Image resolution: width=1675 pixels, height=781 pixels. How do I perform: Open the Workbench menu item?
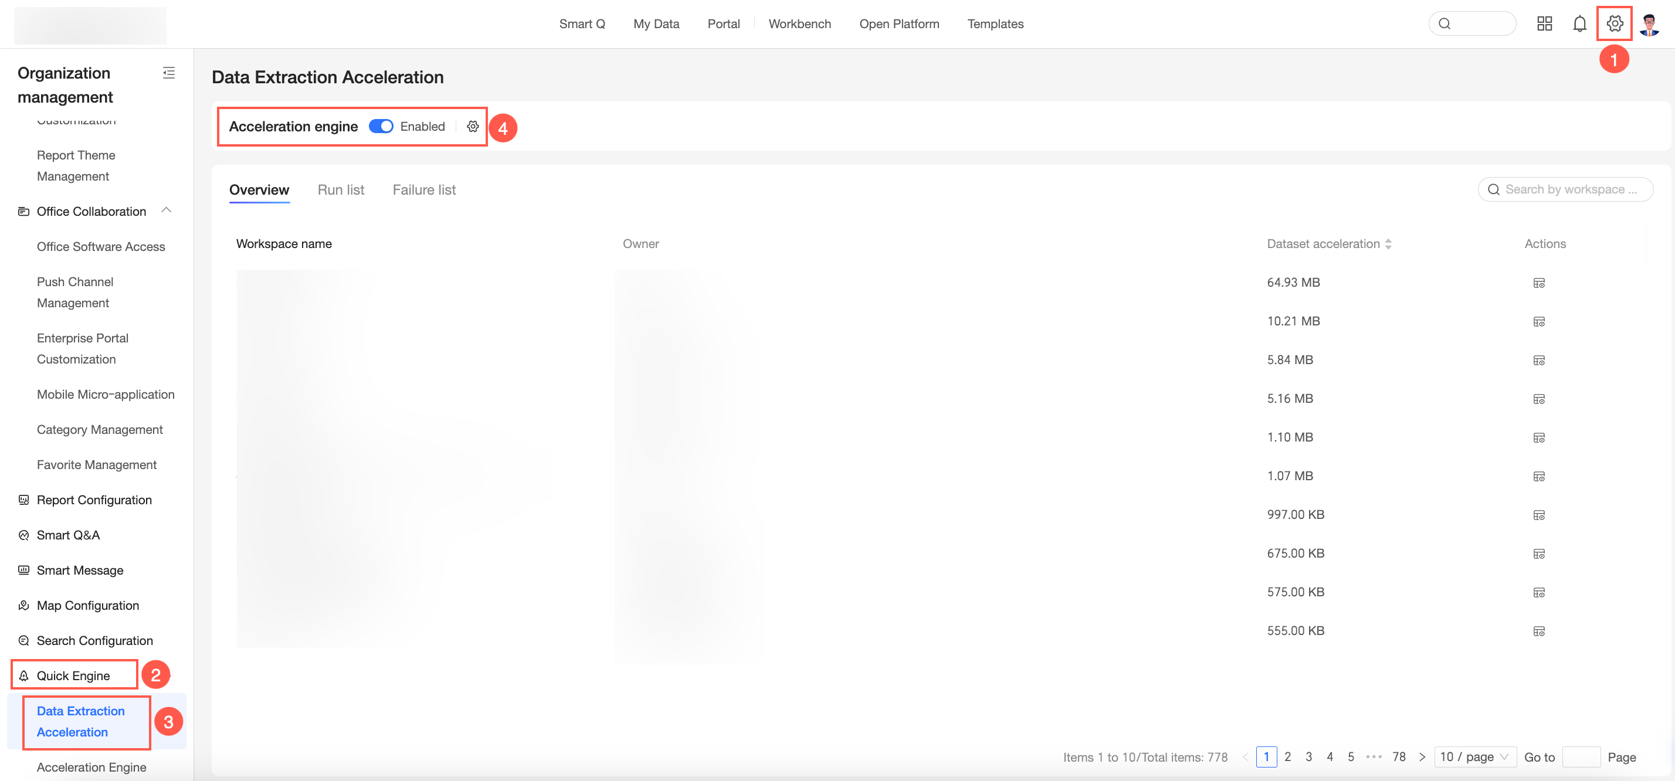tap(799, 24)
